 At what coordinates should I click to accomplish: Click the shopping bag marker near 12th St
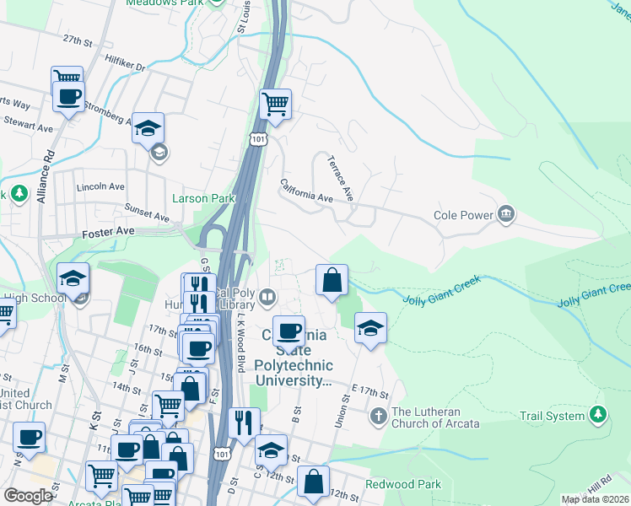[x=314, y=482]
